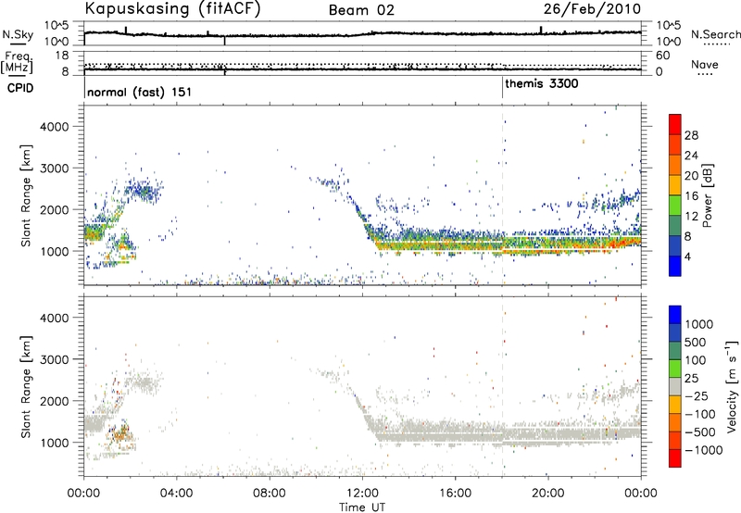Image resolution: width=741 pixels, height=513 pixels.
Task: Click the 4000 tick on power panel
Action: point(54,127)
